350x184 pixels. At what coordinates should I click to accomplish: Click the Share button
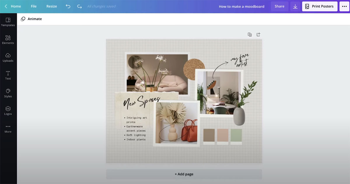click(279, 6)
